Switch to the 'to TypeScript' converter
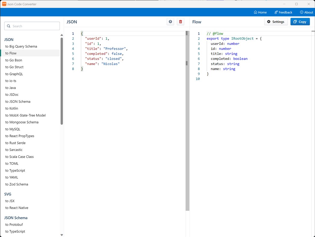 [15, 170]
